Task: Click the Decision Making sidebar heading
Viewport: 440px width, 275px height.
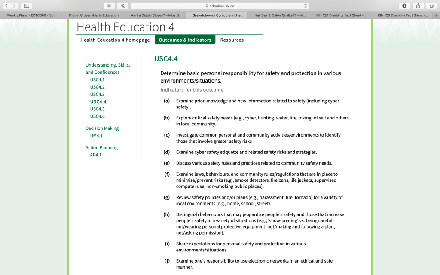Action: coord(102,128)
